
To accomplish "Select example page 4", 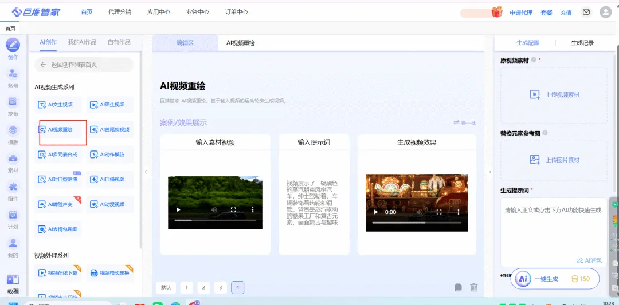I will [x=238, y=288].
